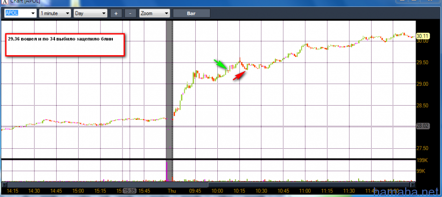Click the tall magenta volume spike bar
This screenshot has height=197, width=442.
coord(167,171)
